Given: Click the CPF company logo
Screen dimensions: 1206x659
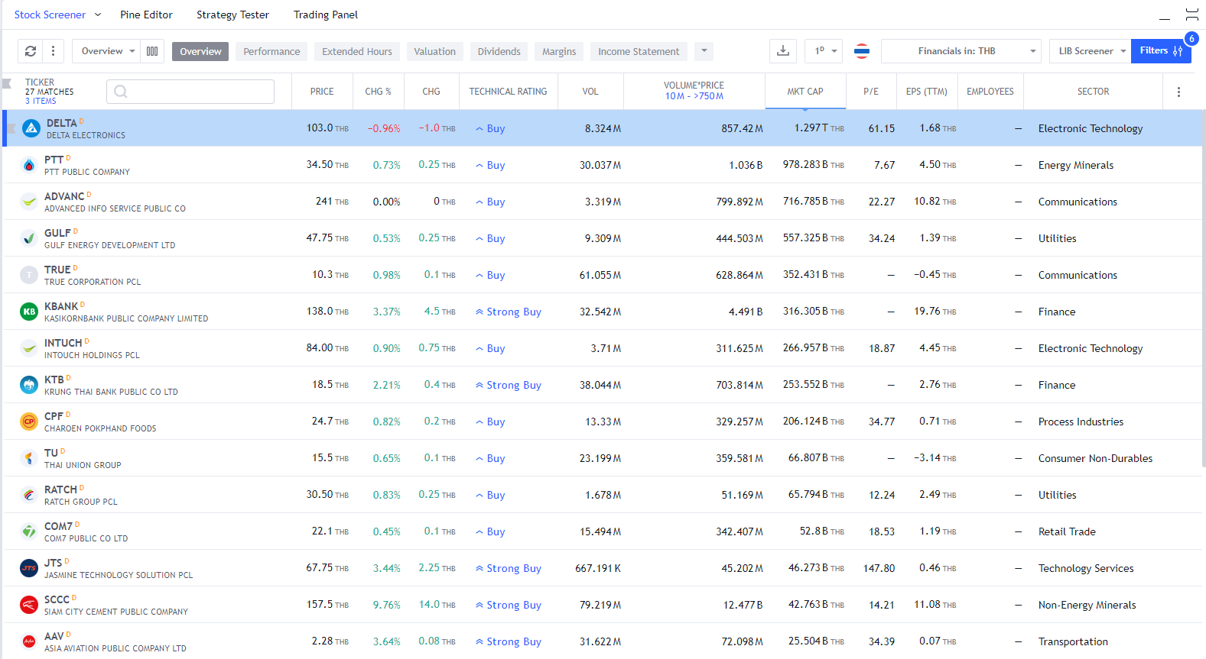Looking at the screenshot, I should pos(29,422).
